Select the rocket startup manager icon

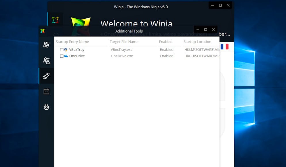pos(46,76)
